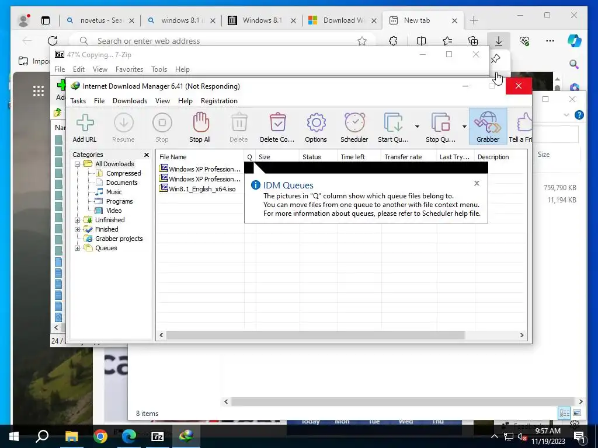Select the Video category
598x448 pixels.
(114, 211)
